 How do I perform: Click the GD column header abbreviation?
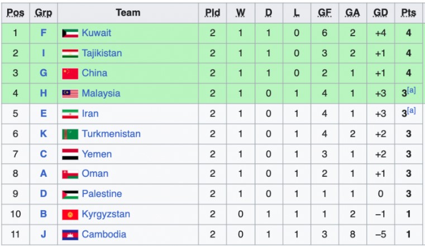[380, 13]
